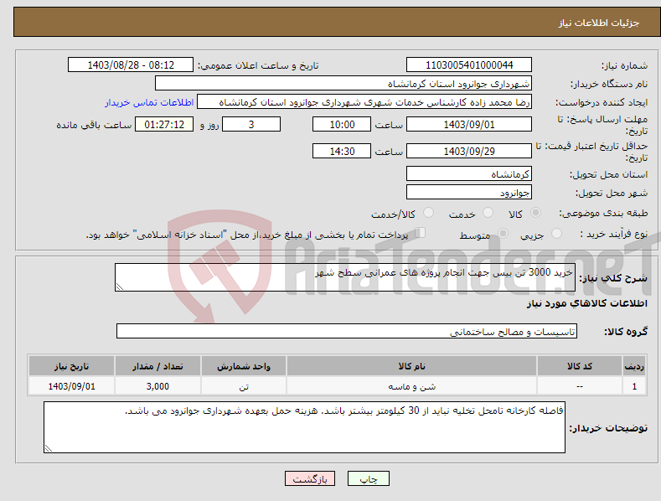Click the نوع فرآیند خرید label

click(x=614, y=234)
